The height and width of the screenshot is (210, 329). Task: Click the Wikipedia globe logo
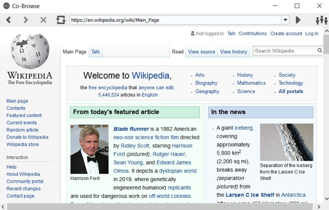(30, 51)
